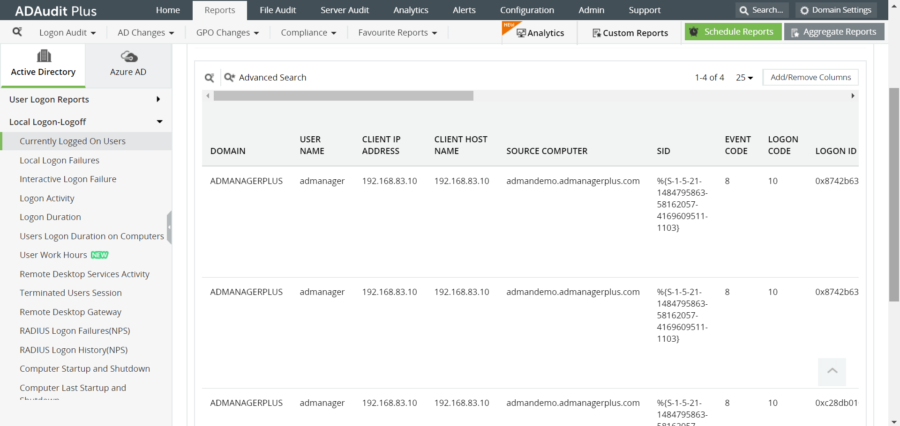Click the table quick search magnifier icon
This screenshot has width=900, height=426.
pyautogui.click(x=210, y=78)
